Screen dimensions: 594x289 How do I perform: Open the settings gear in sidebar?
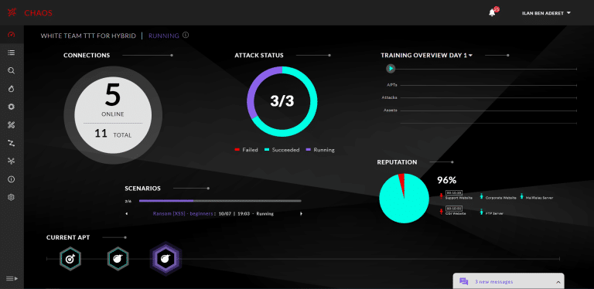coord(11,197)
